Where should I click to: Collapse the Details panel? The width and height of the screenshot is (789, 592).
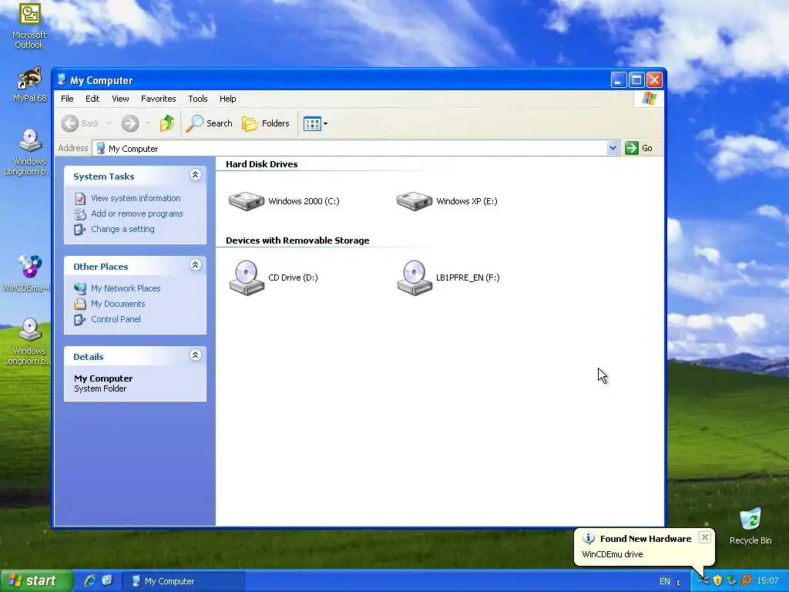195,355
